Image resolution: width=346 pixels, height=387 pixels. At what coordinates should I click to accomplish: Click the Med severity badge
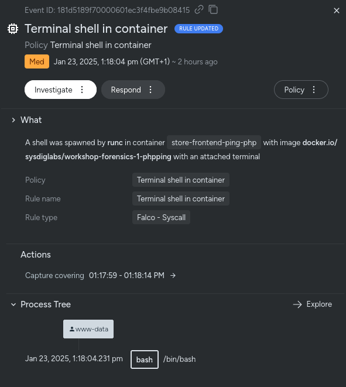click(x=37, y=61)
